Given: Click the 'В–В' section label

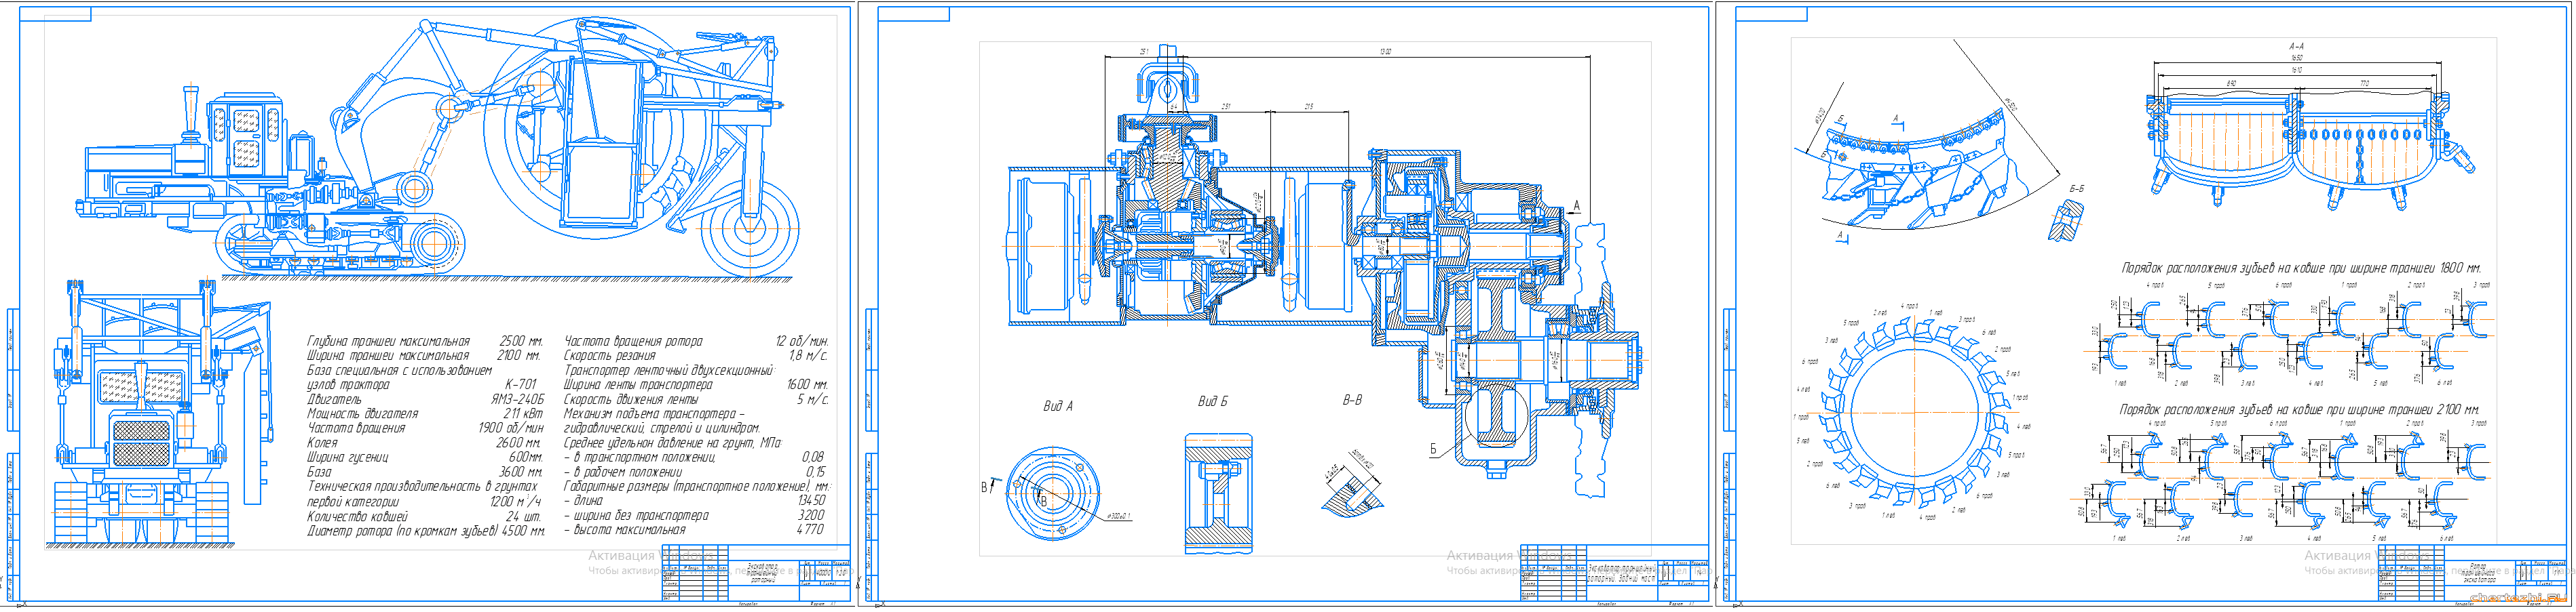Looking at the screenshot, I should 1352,401.
